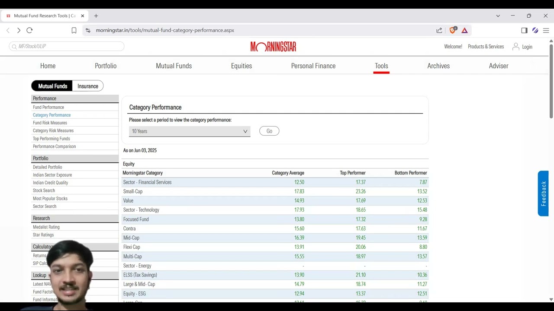
Task: Open the Equities menu
Action: 242,66
